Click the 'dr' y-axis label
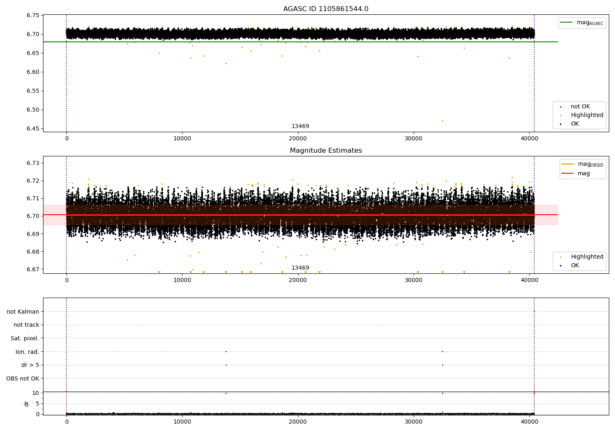The height and width of the screenshot is (431, 615). click(x=27, y=403)
